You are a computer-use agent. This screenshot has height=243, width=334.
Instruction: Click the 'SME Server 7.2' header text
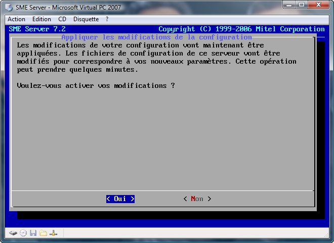(x=37, y=29)
